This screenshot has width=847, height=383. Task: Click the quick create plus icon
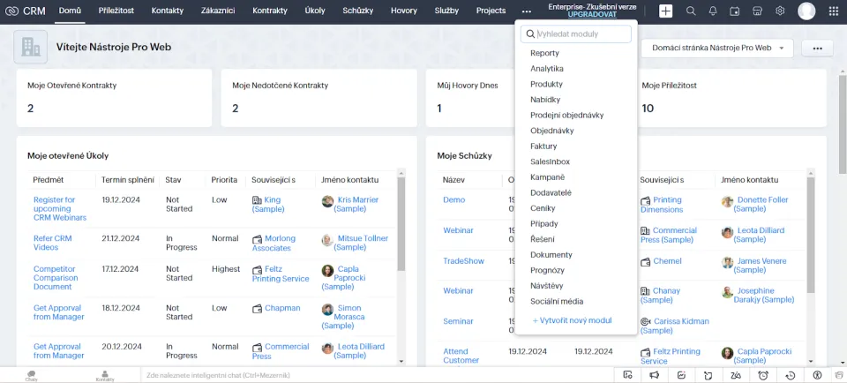pyautogui.click(x=665, y=11)
